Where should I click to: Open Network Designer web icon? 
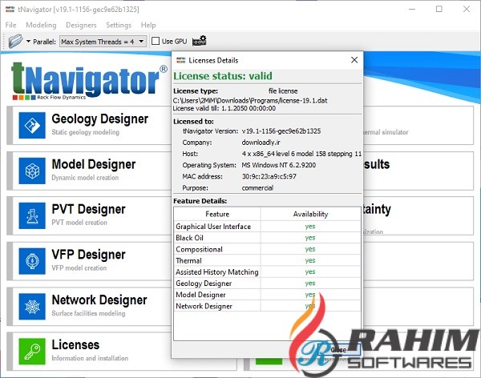tap(32, 306)
